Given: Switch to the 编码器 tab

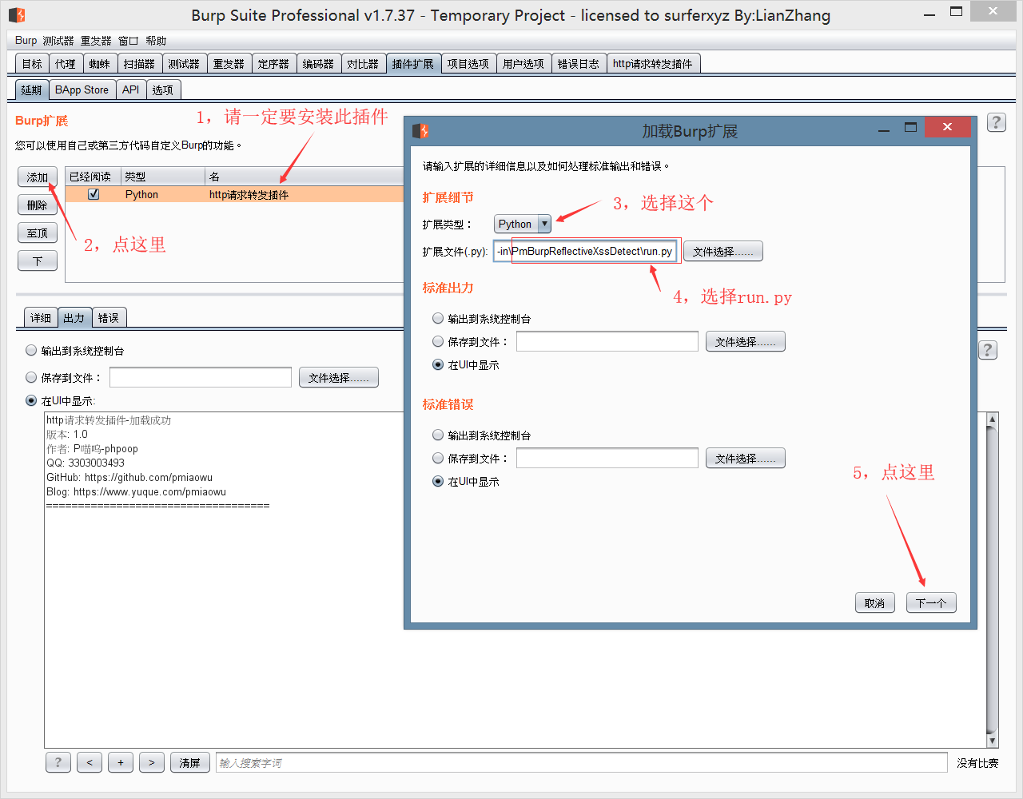Looking at the screenshot, I should coord(318,64).
